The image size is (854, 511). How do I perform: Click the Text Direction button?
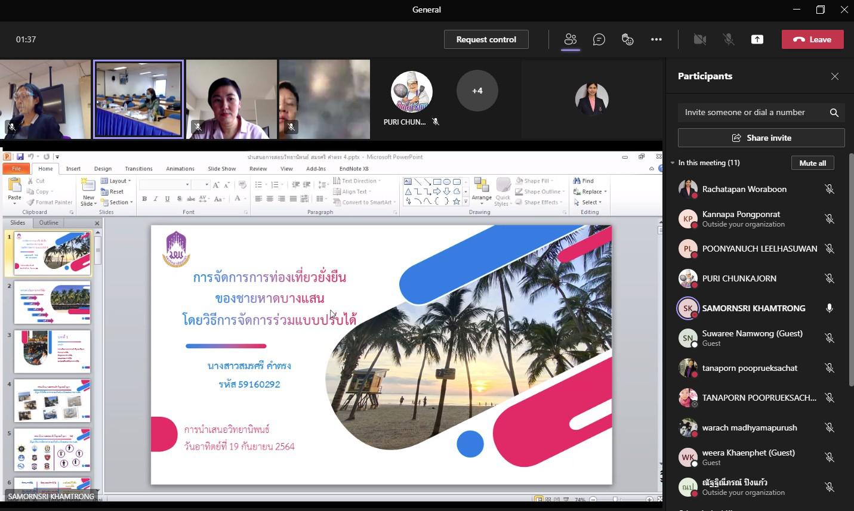357,181
